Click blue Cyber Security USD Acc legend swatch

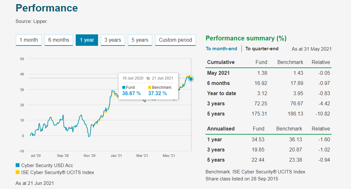pos(18,165)
